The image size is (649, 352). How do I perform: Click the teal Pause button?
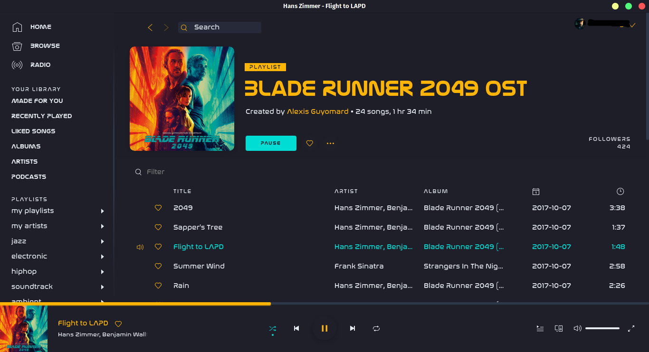[x=271, y=143]
